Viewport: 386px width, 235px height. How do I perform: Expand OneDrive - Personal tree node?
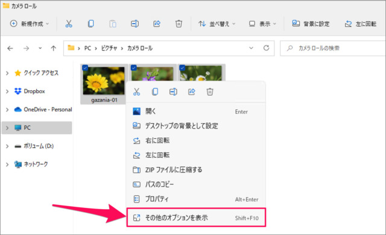pyautogui.click(x=7, y=109)
